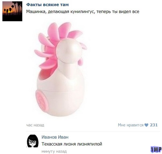
Task: Click the divider line above the comments
Action: click(x=93, y=131)
